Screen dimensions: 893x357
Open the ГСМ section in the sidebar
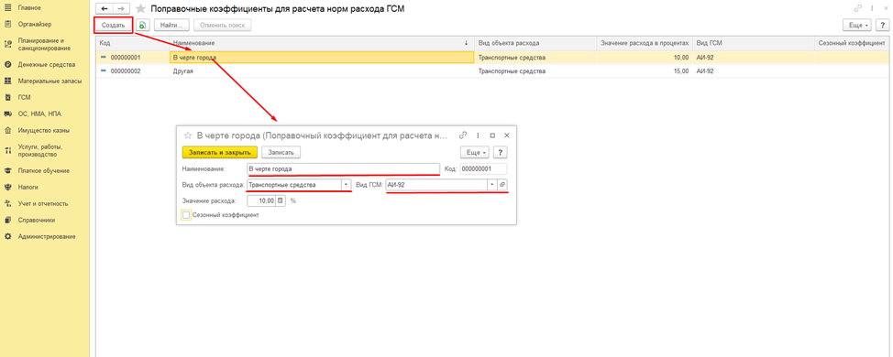click(x=24, y=98)
